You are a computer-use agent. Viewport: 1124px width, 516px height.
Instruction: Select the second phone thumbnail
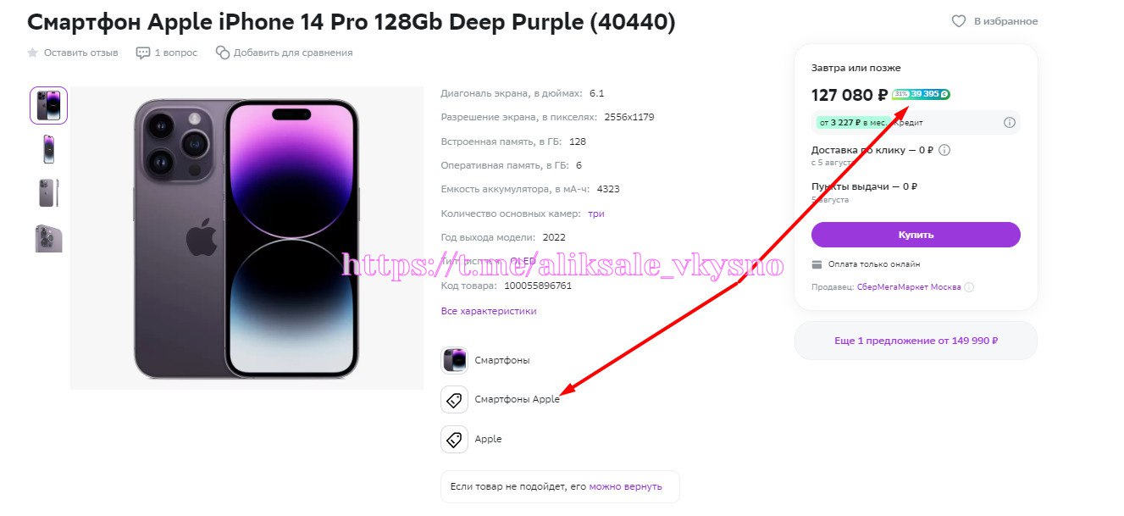[48, 149]
